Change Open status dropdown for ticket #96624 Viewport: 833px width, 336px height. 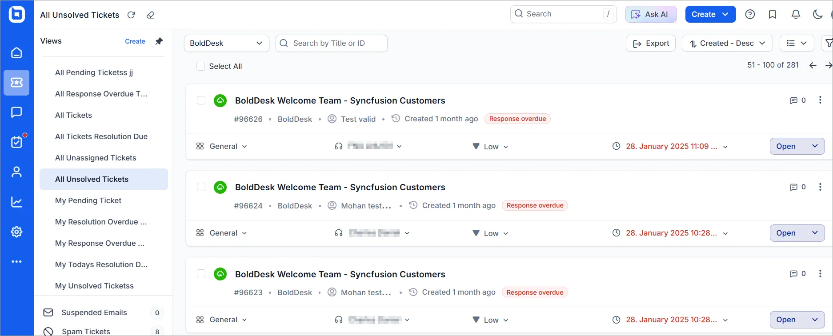[797, 233]
